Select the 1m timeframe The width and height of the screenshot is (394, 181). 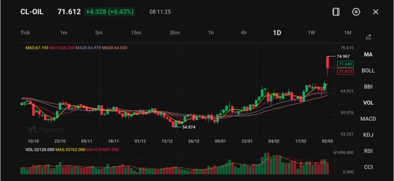(64, 33)
